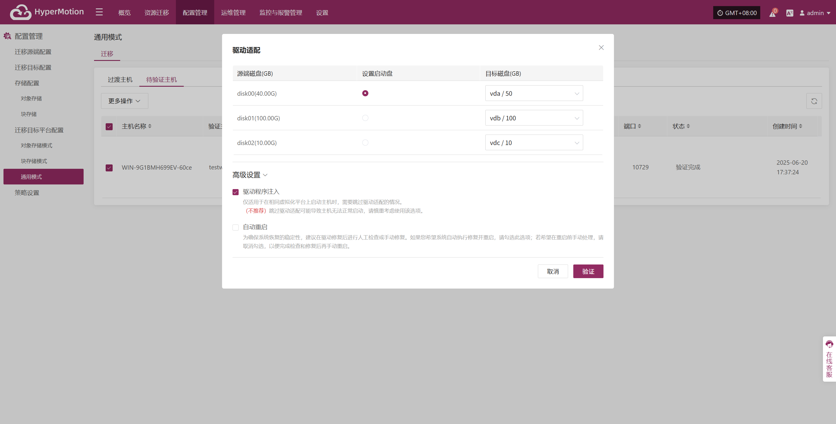Open 块存储模式 in sidebar
The height and width of the screenshot is (424, 836).
click(x=34, y=161)
